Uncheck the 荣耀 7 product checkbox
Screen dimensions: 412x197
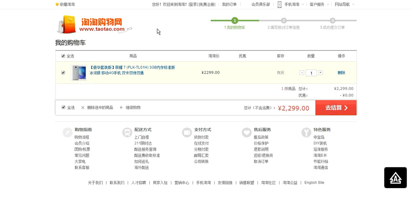point(63,73)
